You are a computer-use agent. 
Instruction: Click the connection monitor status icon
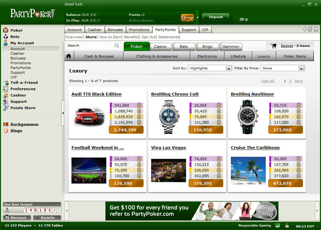click(x=278, y=226)
